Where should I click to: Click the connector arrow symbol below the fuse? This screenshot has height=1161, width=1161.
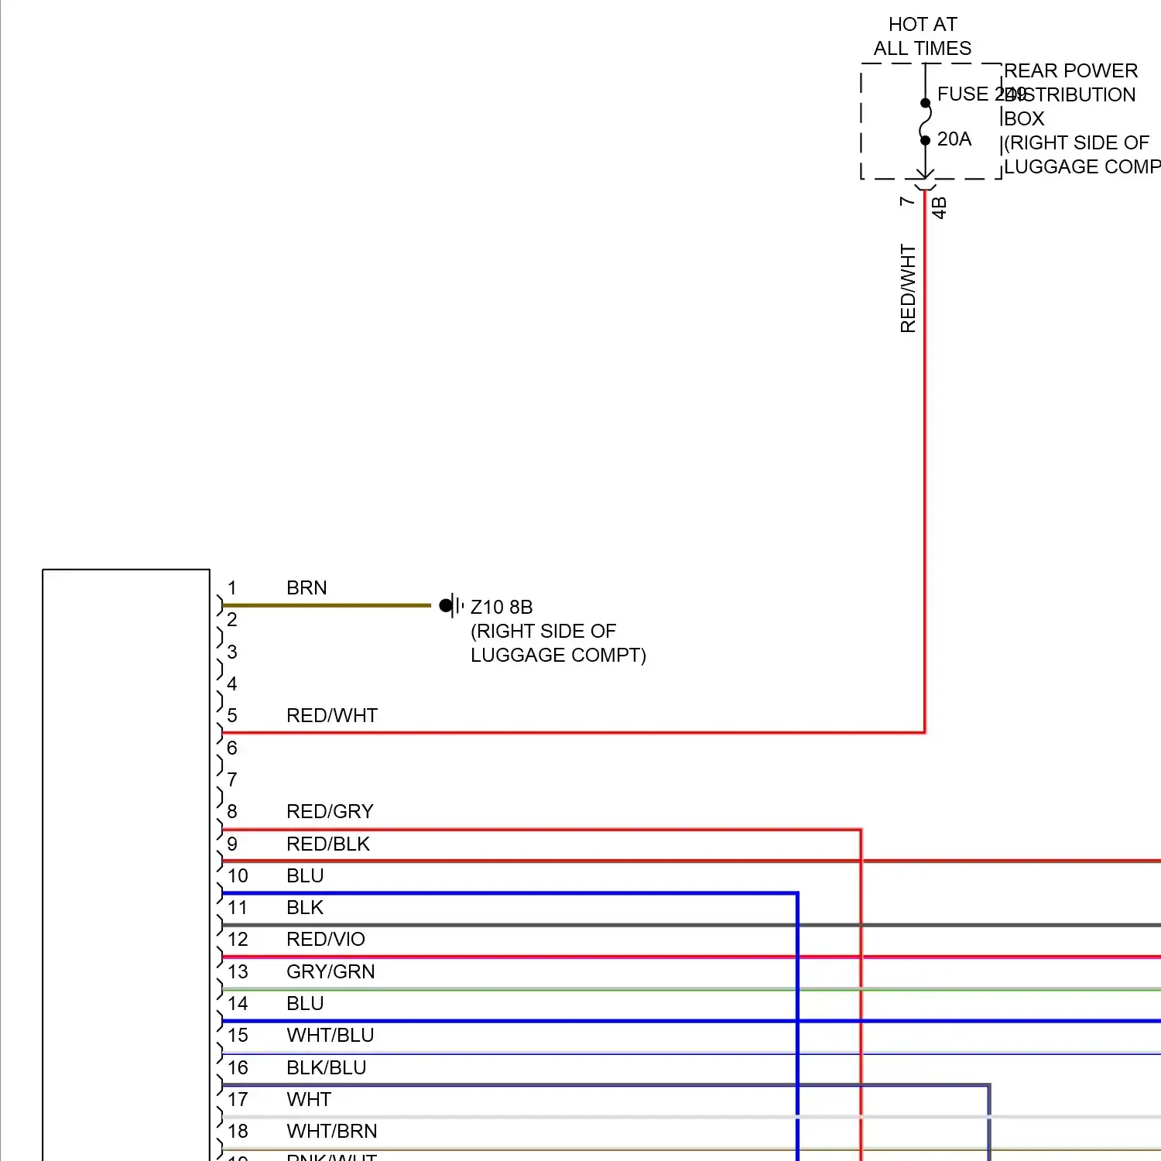click(x=925, y=180)
